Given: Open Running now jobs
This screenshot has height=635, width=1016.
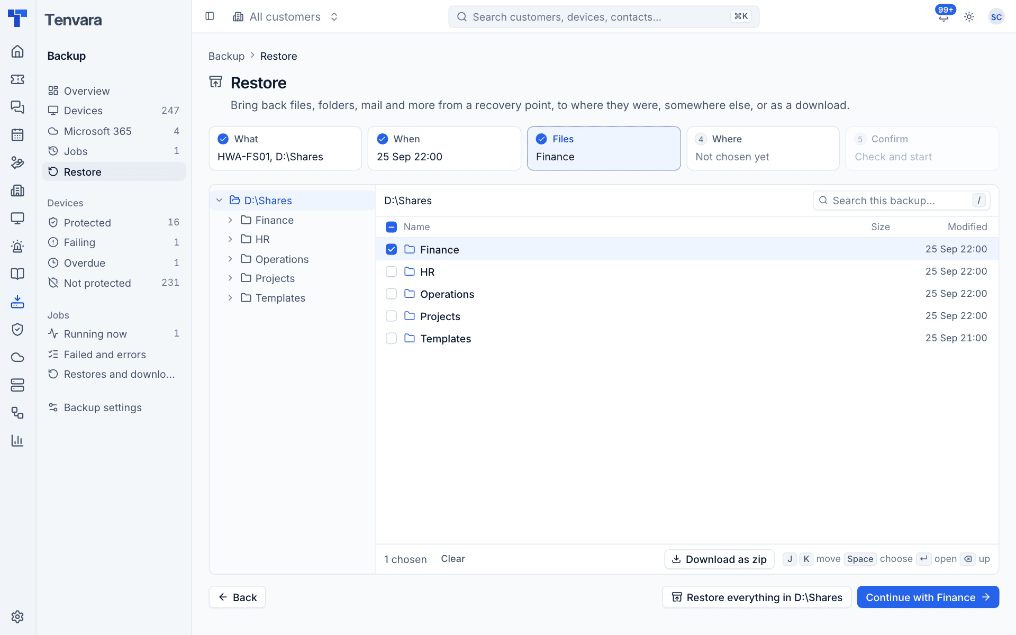Looking at the screenshot, I should pos(114,334).
